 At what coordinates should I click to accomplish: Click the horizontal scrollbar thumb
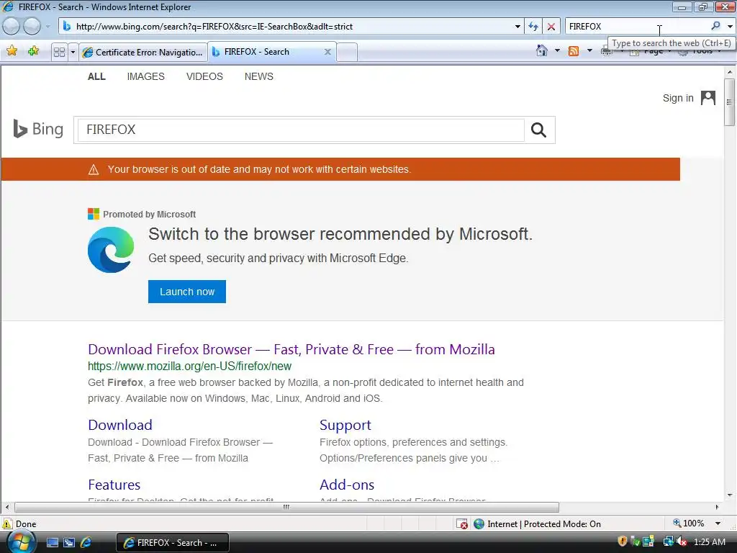(x=286, y=507)
